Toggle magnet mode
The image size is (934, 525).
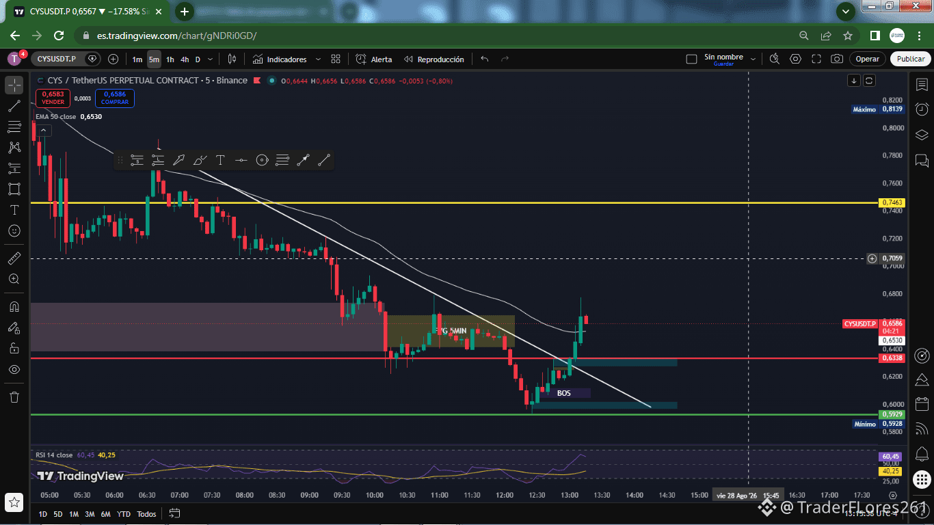point(14,306)
